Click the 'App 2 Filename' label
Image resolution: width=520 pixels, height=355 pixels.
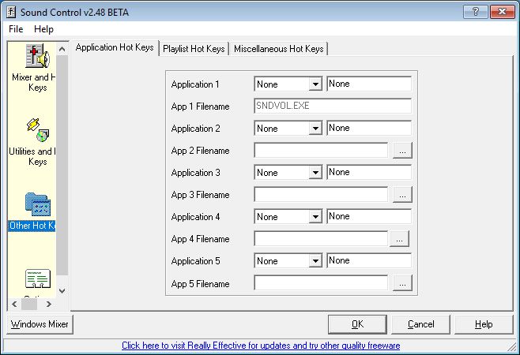200,151
